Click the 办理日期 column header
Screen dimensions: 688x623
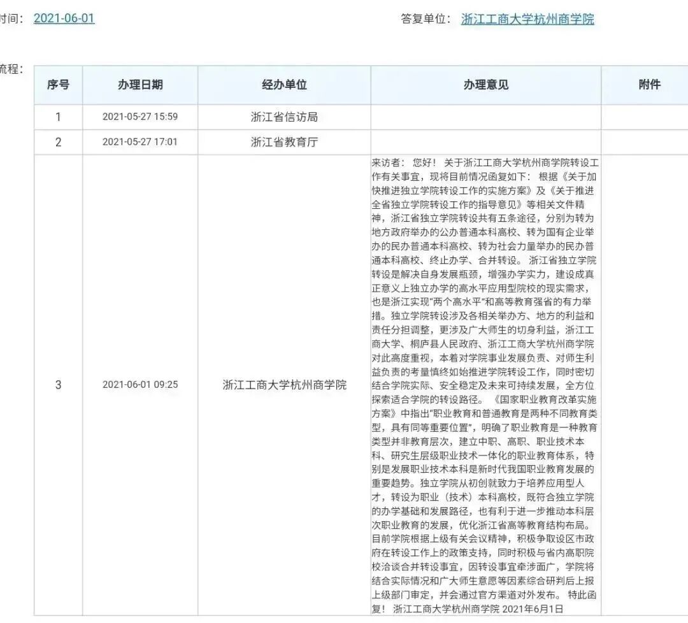click(x=141, y=84)
